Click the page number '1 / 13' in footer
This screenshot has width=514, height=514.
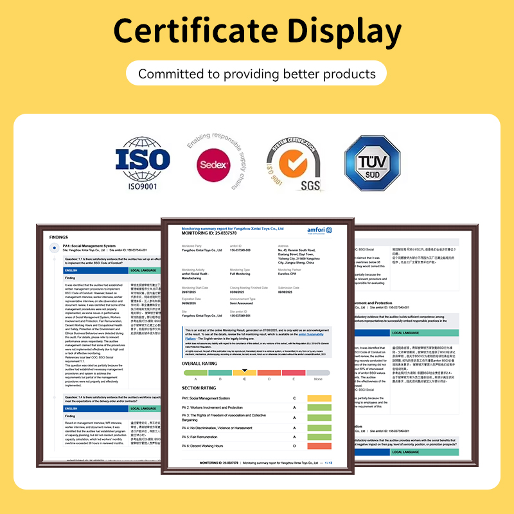(x=328, y=463)
